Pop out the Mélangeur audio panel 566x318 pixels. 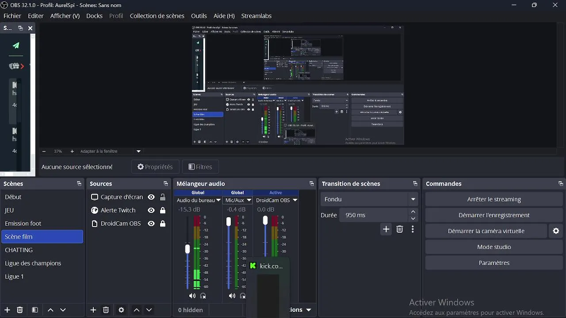312,184
